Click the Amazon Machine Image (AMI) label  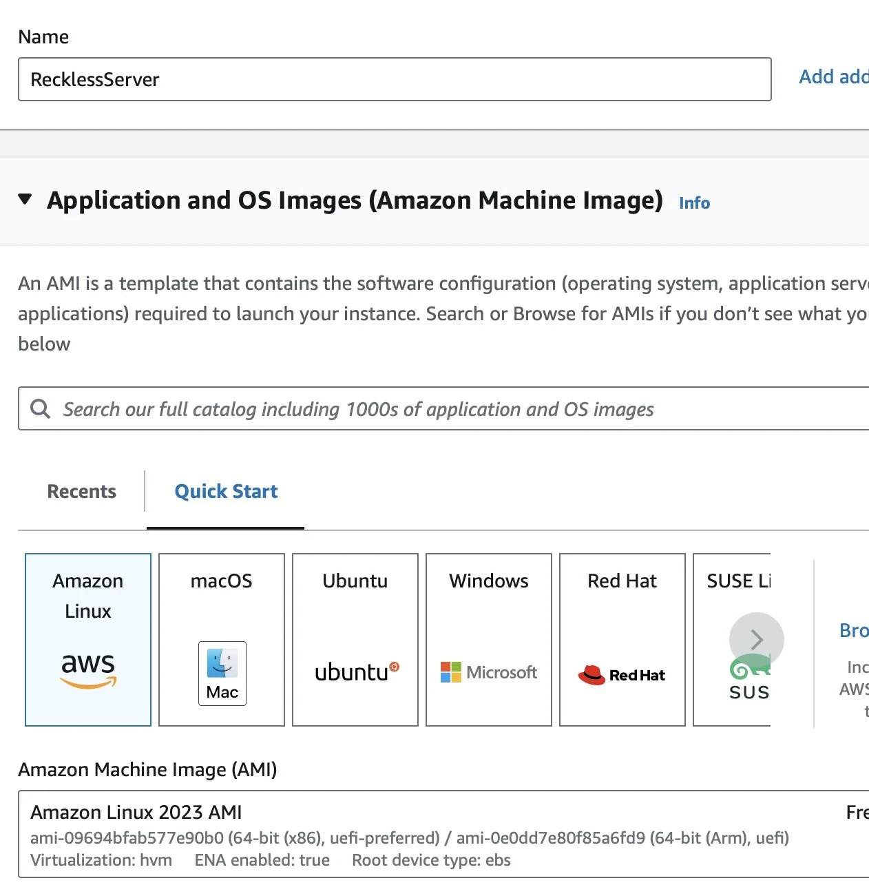point(147,769)
